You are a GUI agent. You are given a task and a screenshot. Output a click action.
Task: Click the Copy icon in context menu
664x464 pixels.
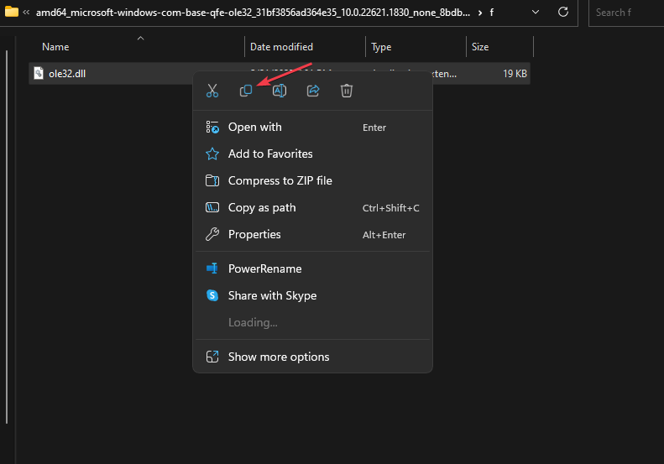click(246, 91)
